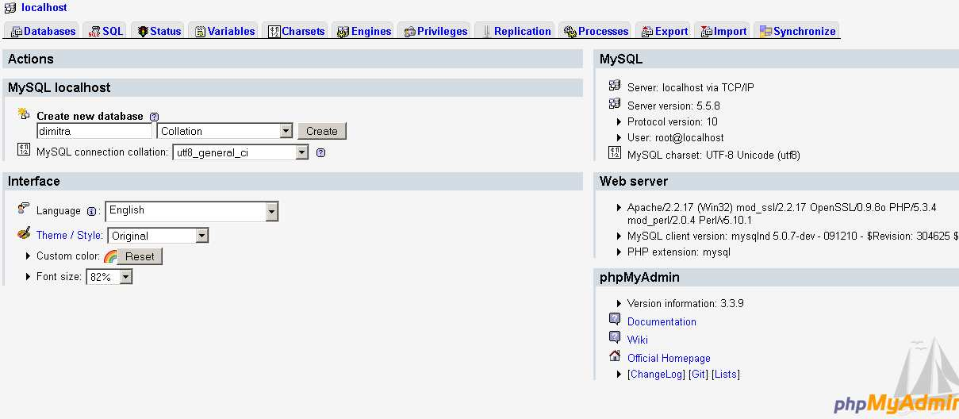Viewport: 959px width, 419px height.
Task: Open the localhost server link
Action: coord(44,8)
